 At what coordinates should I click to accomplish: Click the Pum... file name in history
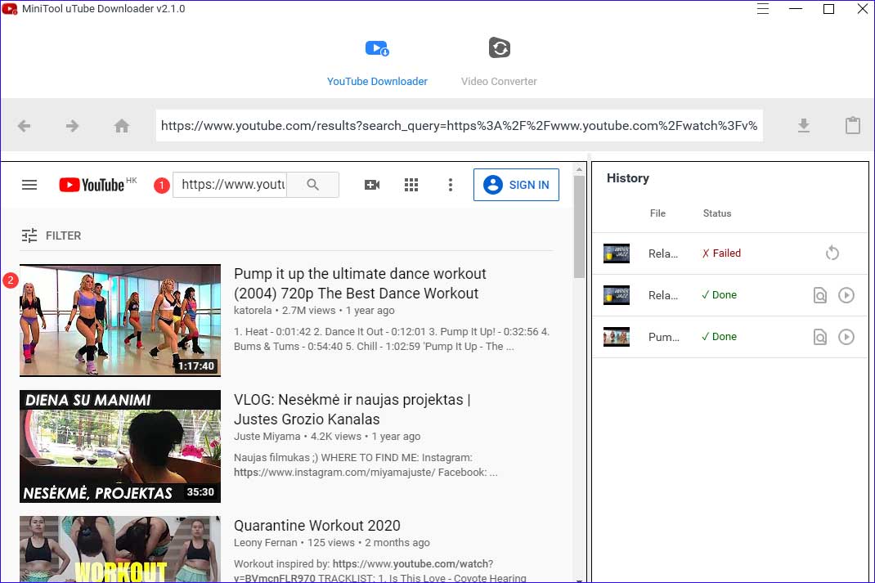(x=664, y=337)
